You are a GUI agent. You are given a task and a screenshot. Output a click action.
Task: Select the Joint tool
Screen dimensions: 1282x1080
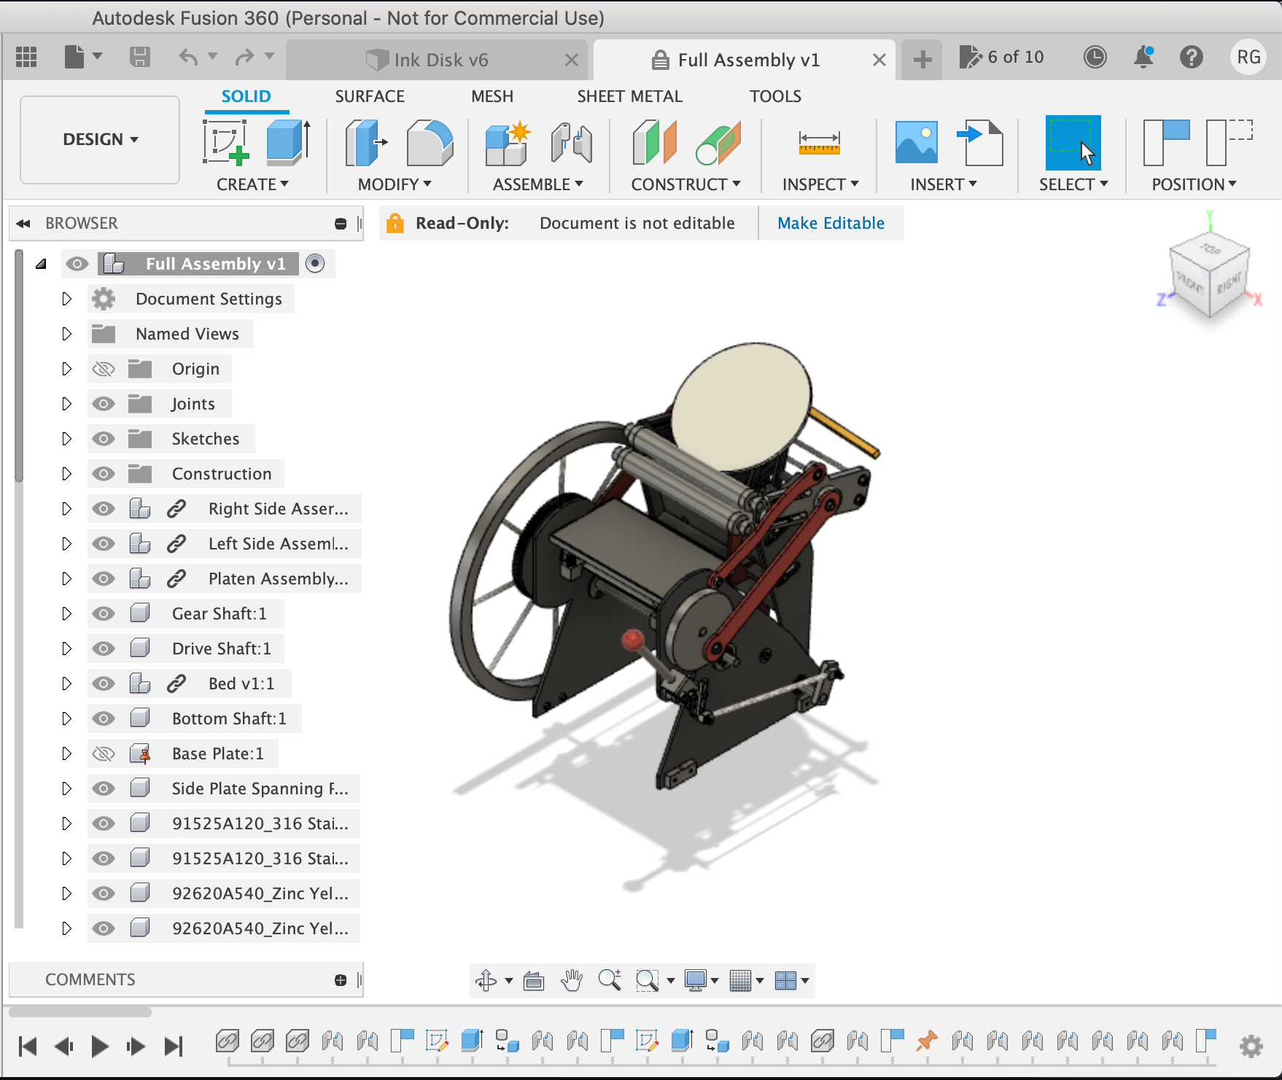coord(571,142)
